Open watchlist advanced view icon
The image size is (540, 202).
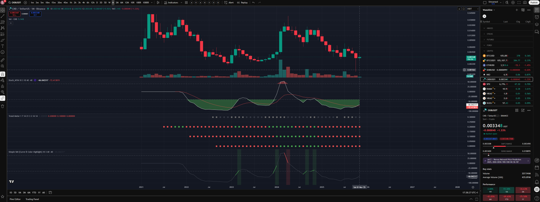pos(523,10)
